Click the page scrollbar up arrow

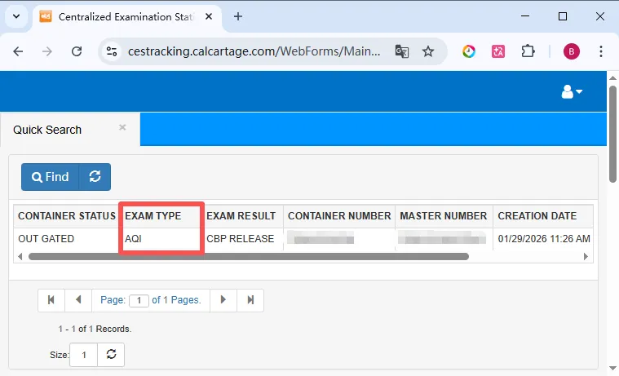612,77
